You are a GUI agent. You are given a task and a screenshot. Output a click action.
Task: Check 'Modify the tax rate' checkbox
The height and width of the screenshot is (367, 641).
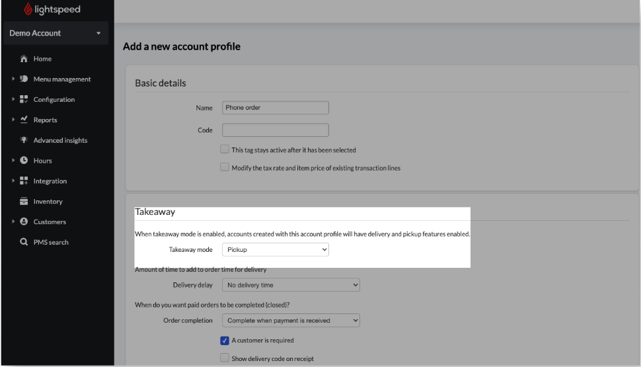click(x=225, y=167)
